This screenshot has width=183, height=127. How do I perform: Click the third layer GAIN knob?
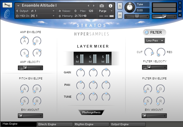pos(106,72)
